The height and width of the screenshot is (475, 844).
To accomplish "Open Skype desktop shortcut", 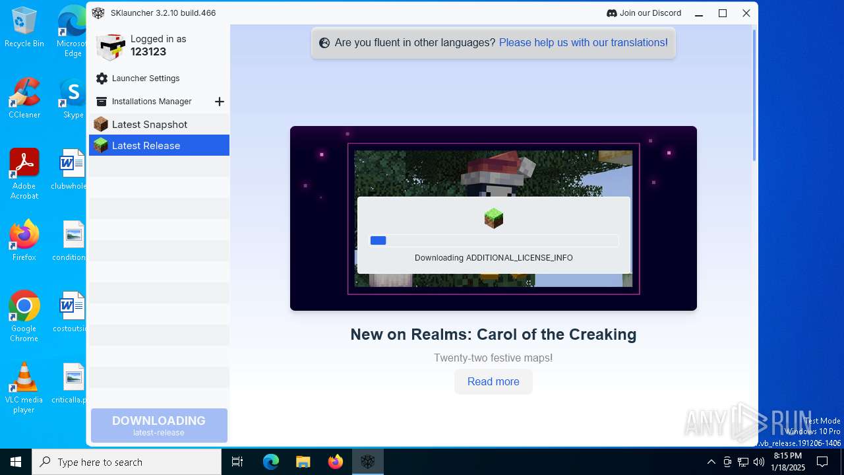I will point(73,98).
